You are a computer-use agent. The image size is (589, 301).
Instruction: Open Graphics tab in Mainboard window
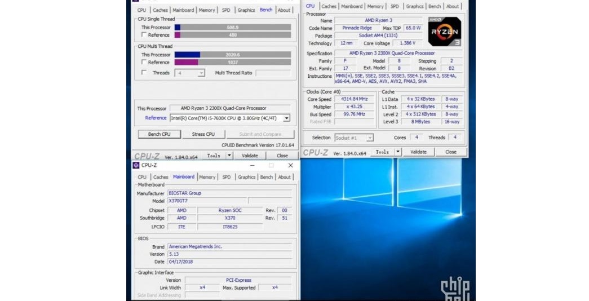pos(246,177)
